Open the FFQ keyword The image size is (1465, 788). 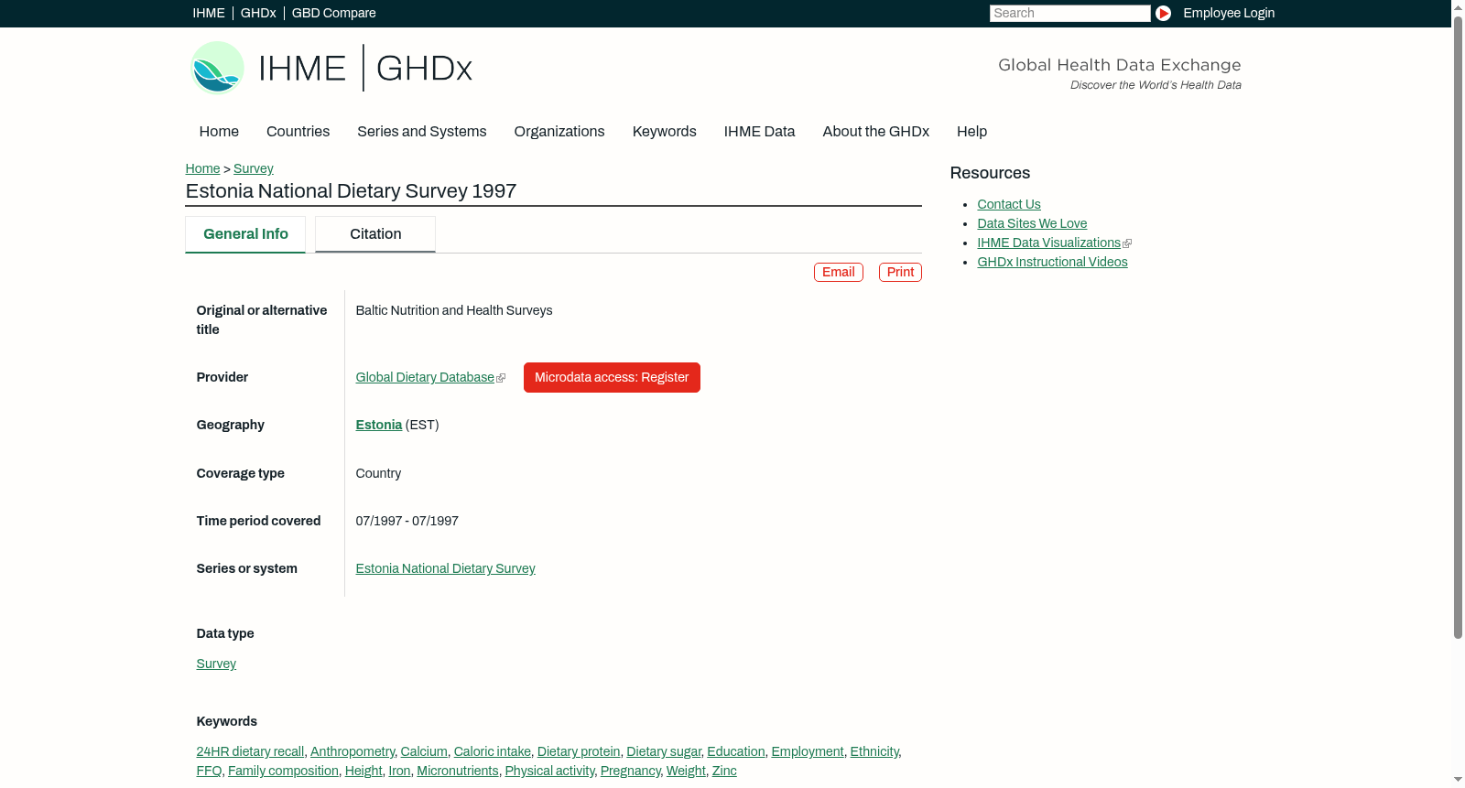tap(209, 772)
